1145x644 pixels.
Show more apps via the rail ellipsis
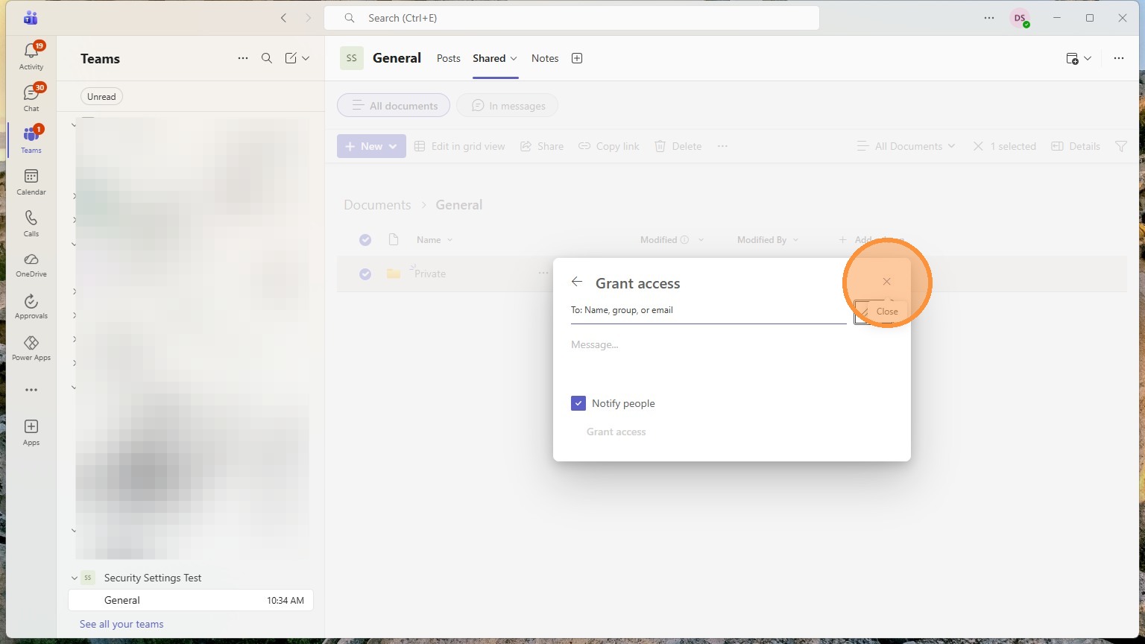[x=31, y=390]
